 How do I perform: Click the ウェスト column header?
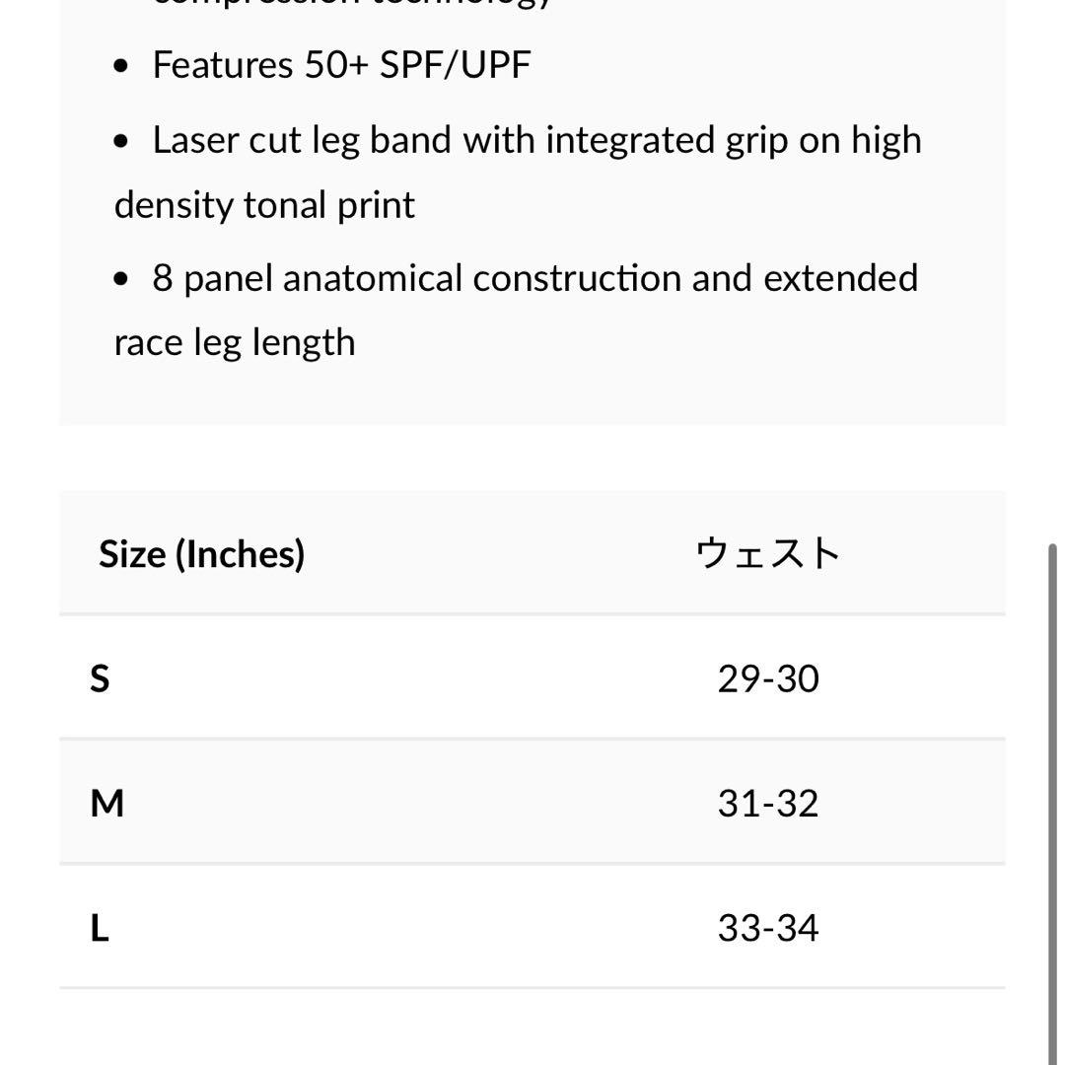click(x=768, y=554)
